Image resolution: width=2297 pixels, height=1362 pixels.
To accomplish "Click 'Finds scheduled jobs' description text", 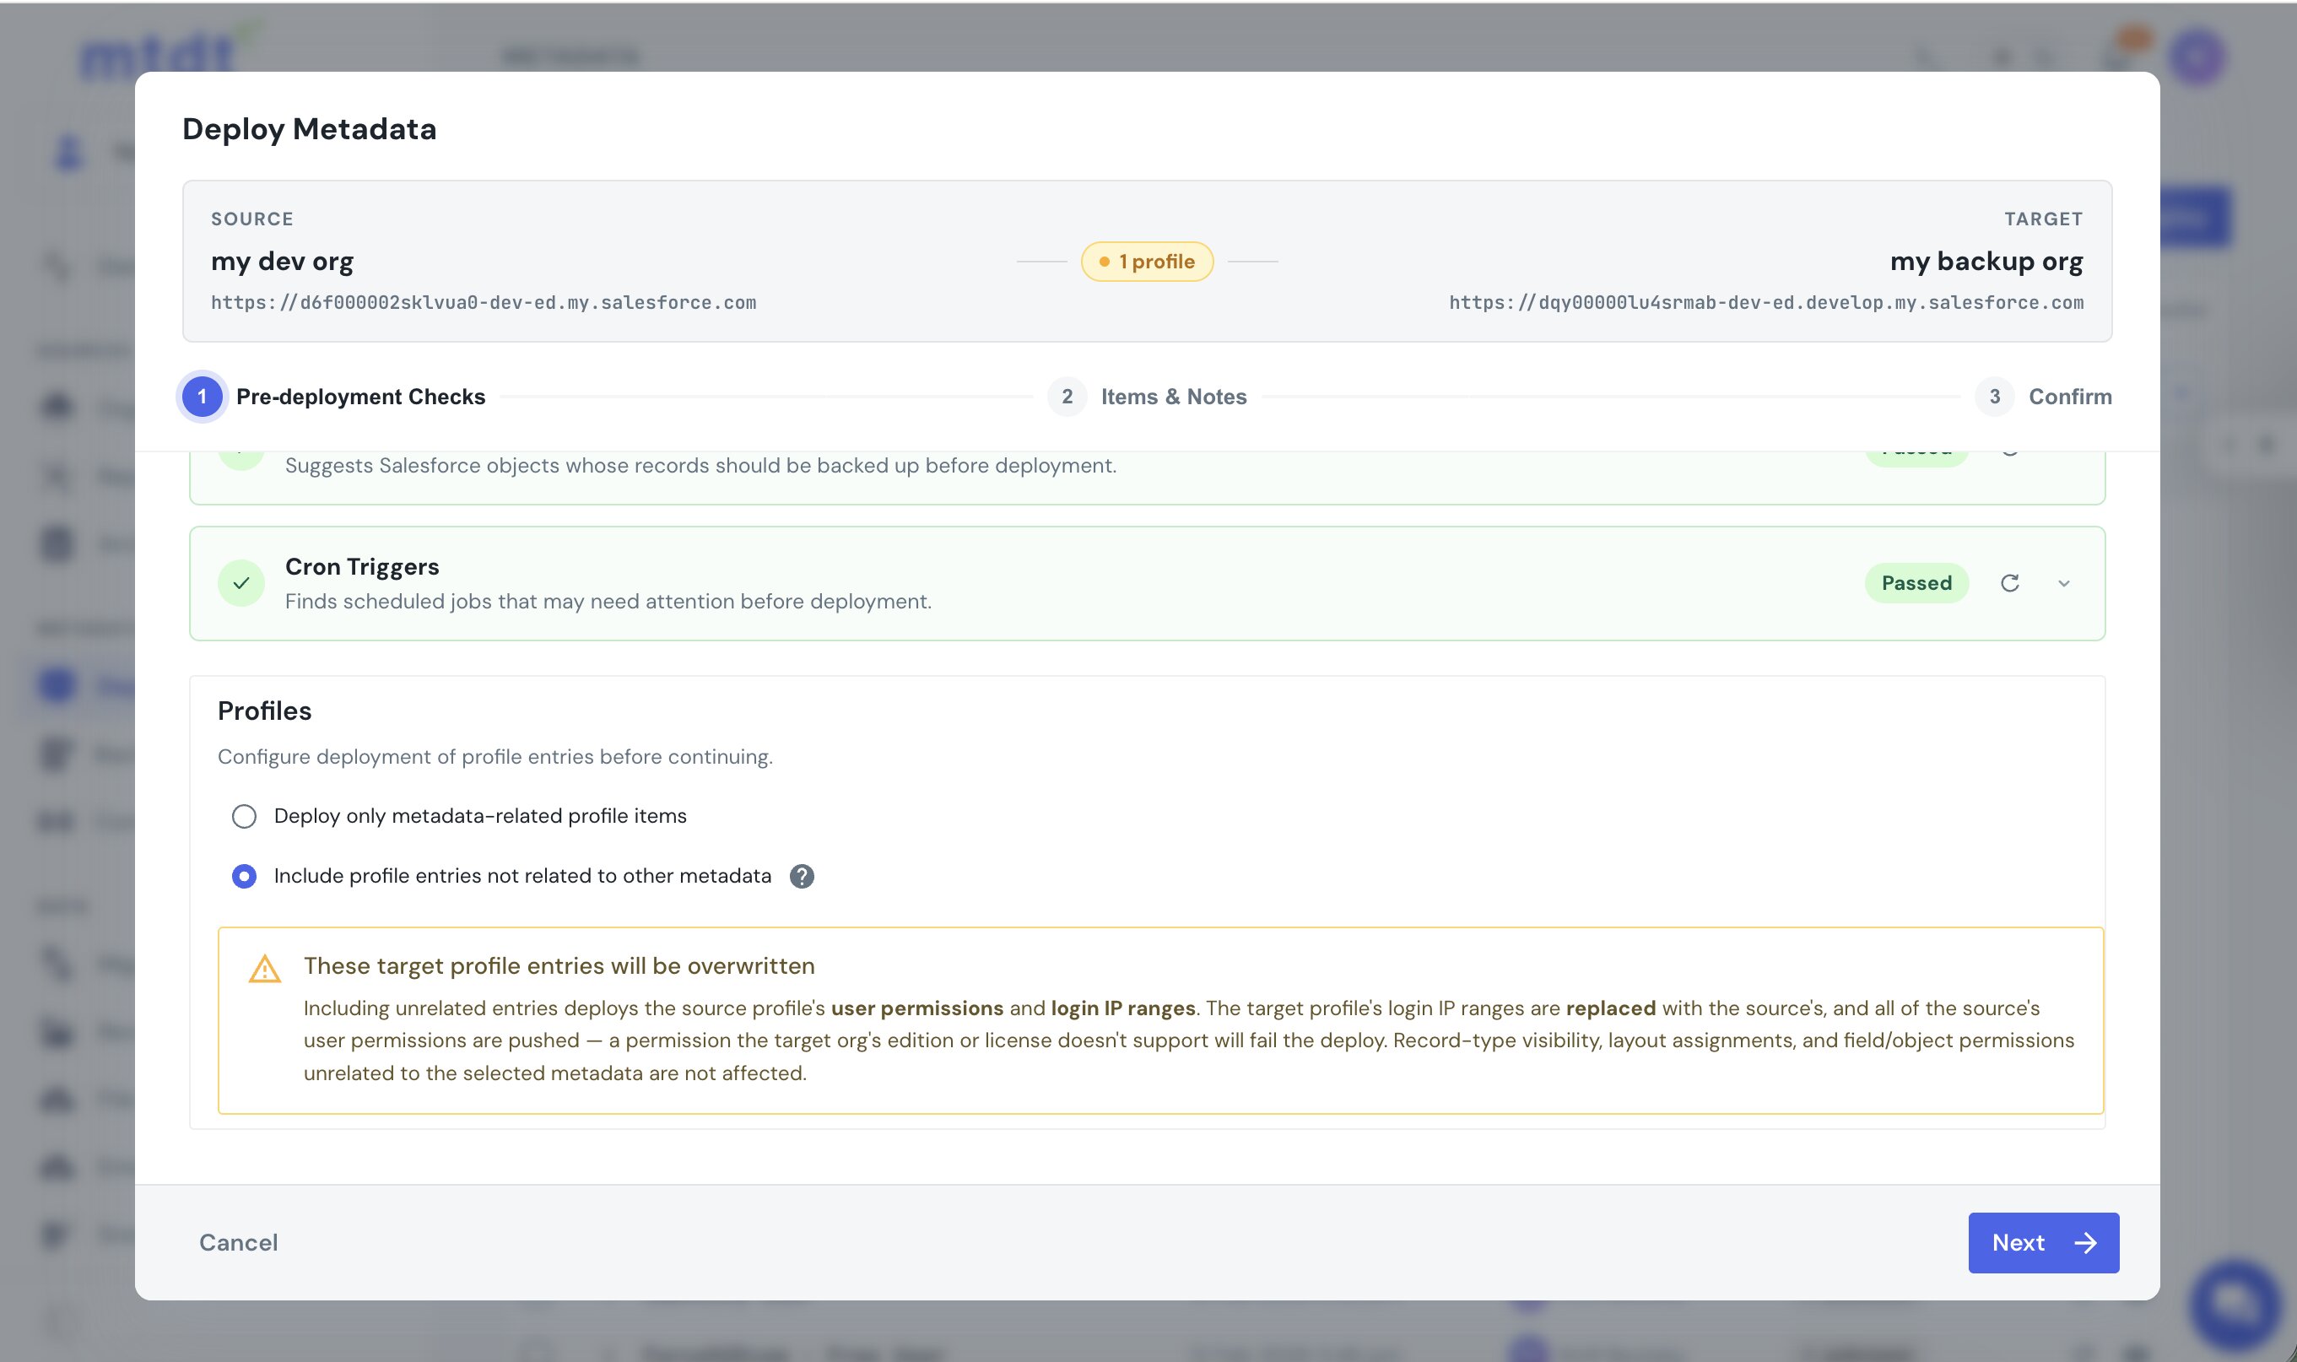I will [608, 601].
